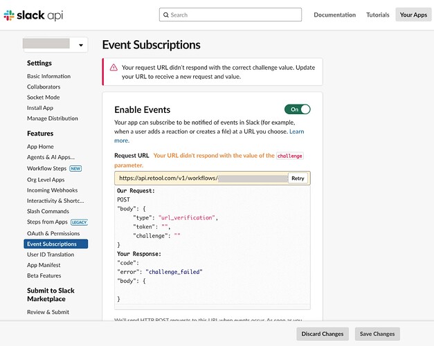This screenshot has height=346, width=434.
Task: Open Install App page
Action: pyautogui.click(x=40, y=108)
